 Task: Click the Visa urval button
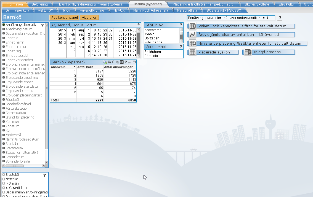(x=89, y=18)
